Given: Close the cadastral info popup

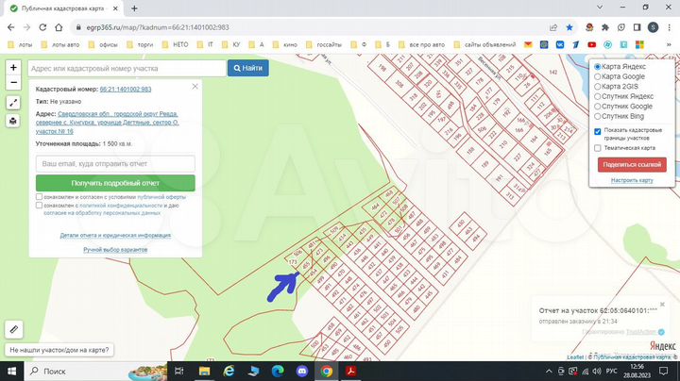Looking at the screenshot, I should click(195, 86).
